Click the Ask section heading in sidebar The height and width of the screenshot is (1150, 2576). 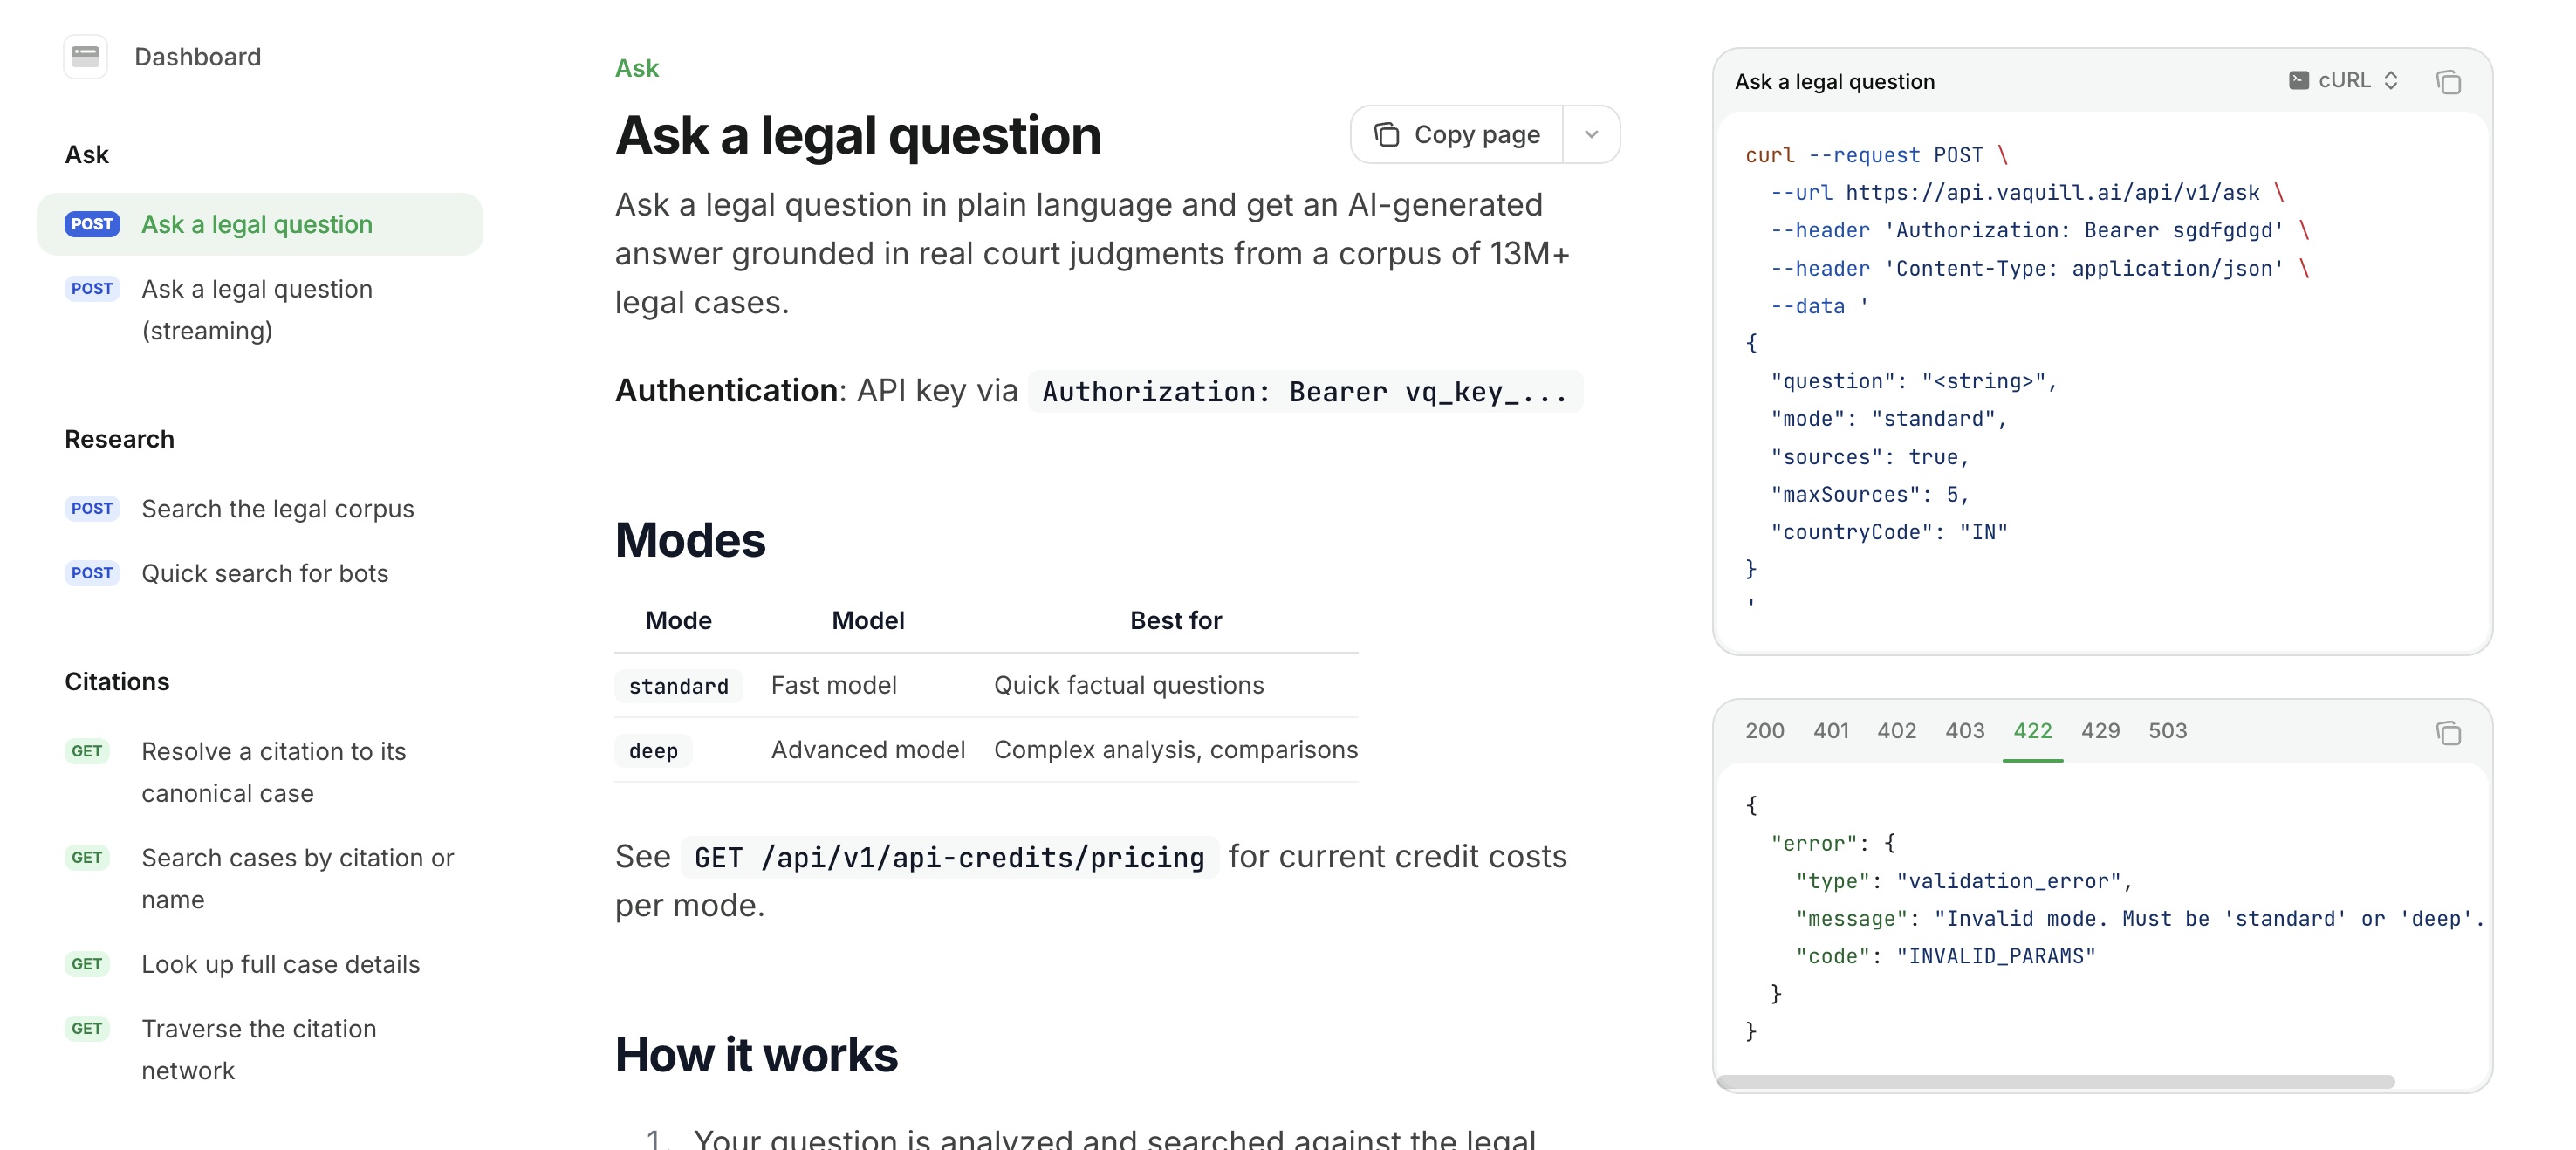point(86,154)
